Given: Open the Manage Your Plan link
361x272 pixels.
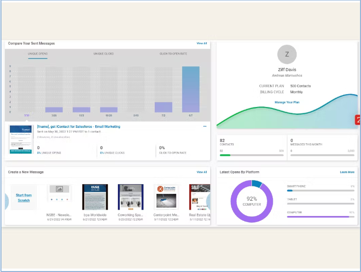Looking at the screenshot, I should point(287,102).
